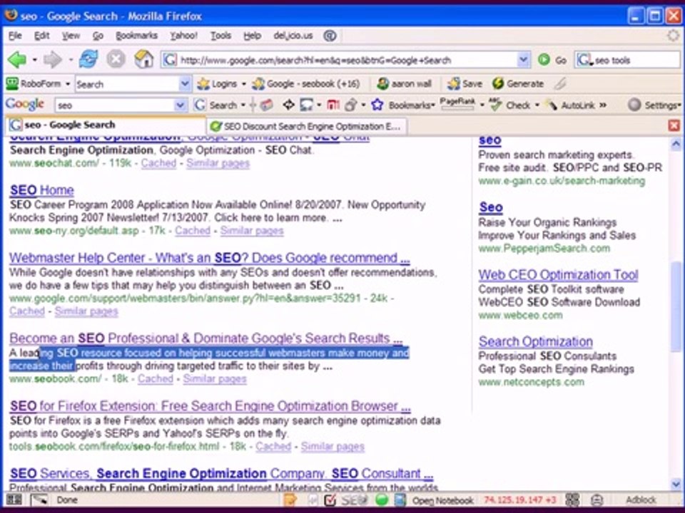Click the Web CEO Optimization Tool ad
The width and height of the screenshot is (685, 513).
tap(558, 275)
